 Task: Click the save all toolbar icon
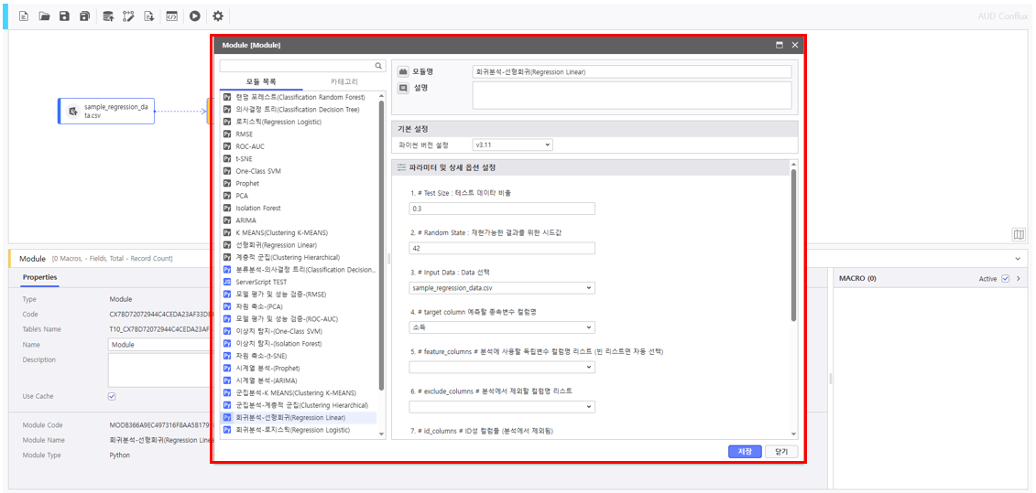point(85,16)
